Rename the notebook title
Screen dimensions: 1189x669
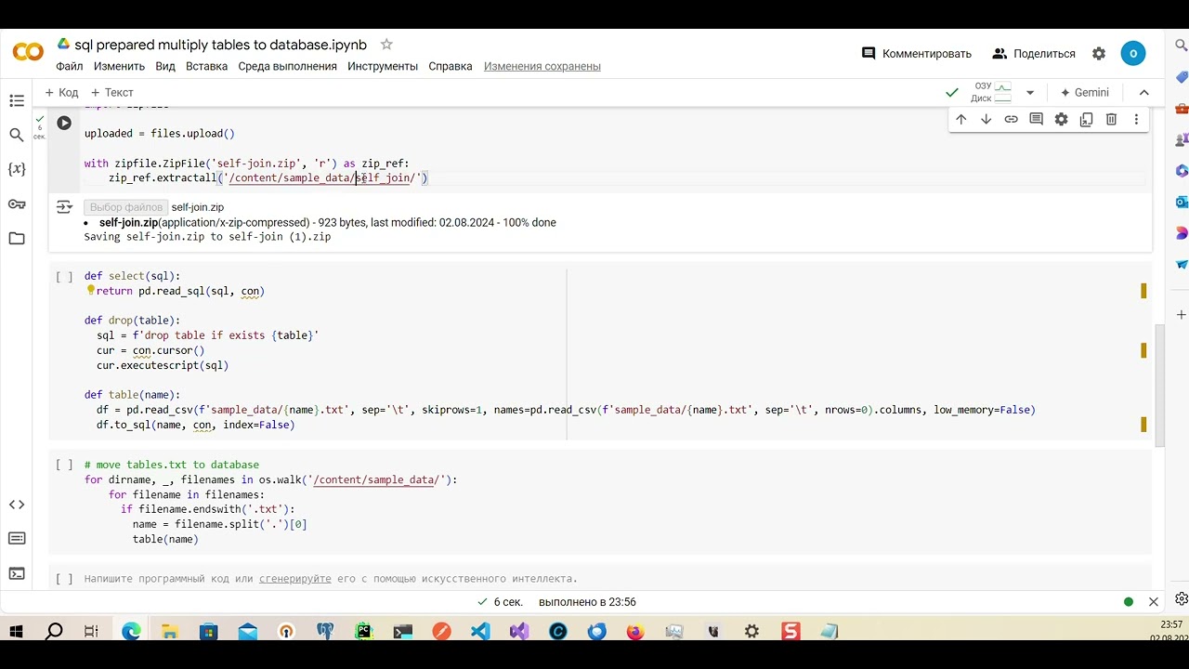[x=221, y=45]
